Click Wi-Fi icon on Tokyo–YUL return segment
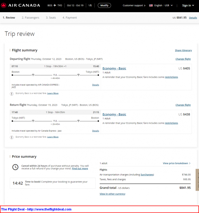 [33, 121]
